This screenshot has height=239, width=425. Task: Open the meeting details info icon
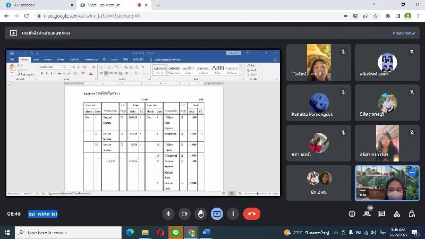[x=352, y=214]
